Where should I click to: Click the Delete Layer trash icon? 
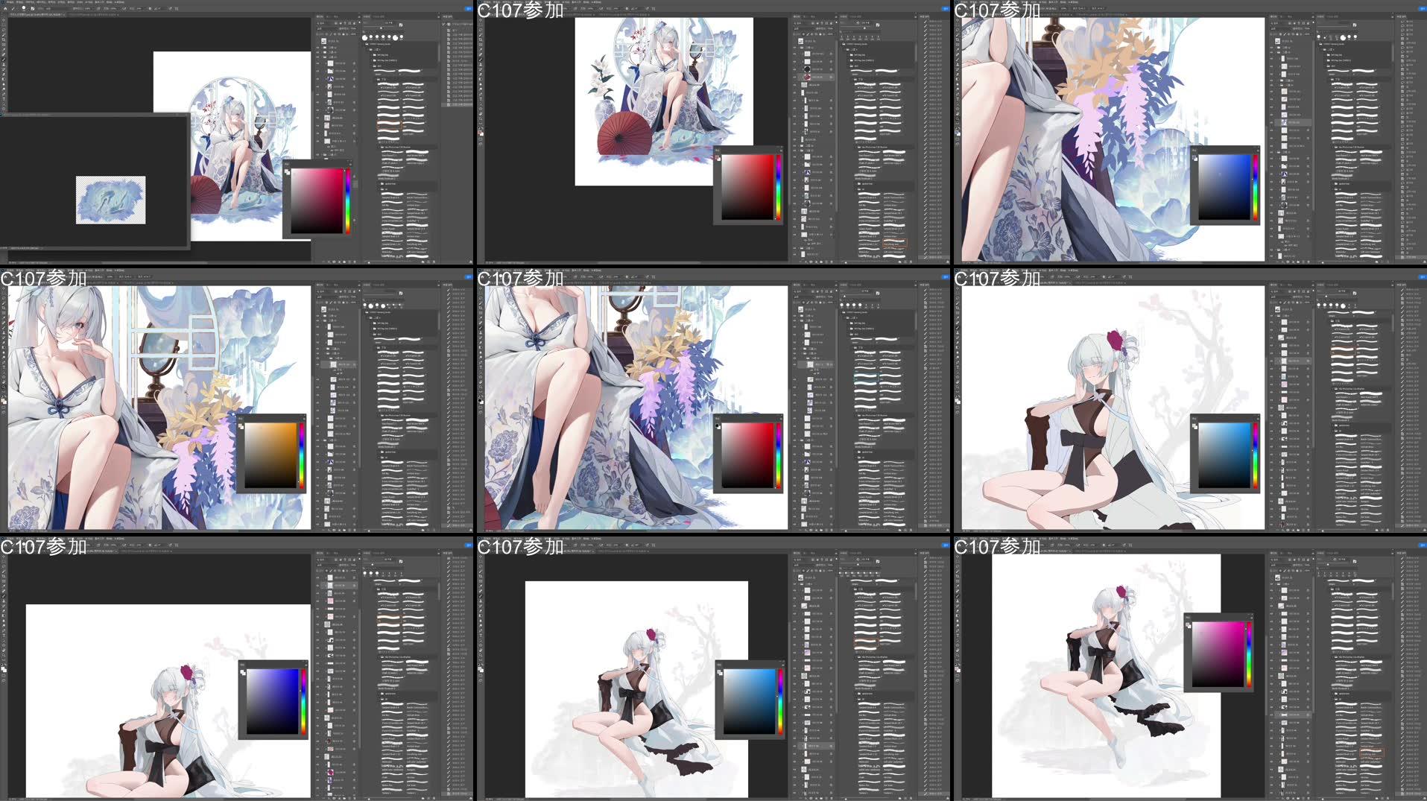coord(354,262)
